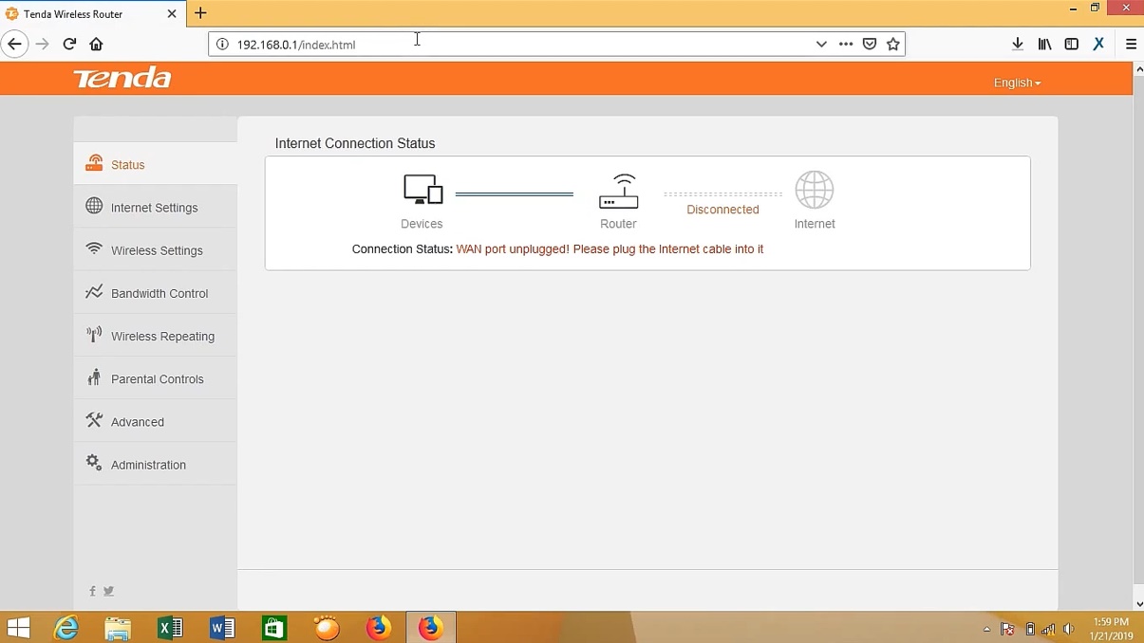This screenshot has width=1144, height=643.
Task: Open File Explorer from taskbar
Action: coord(118,628)
